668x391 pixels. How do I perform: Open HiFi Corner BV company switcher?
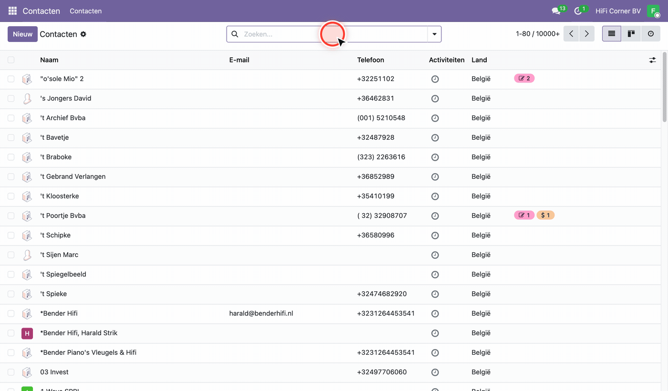[618, 10]
